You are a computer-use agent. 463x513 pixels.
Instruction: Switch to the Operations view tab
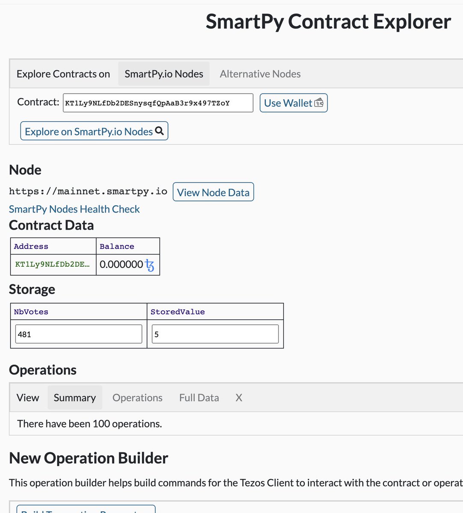137,398
